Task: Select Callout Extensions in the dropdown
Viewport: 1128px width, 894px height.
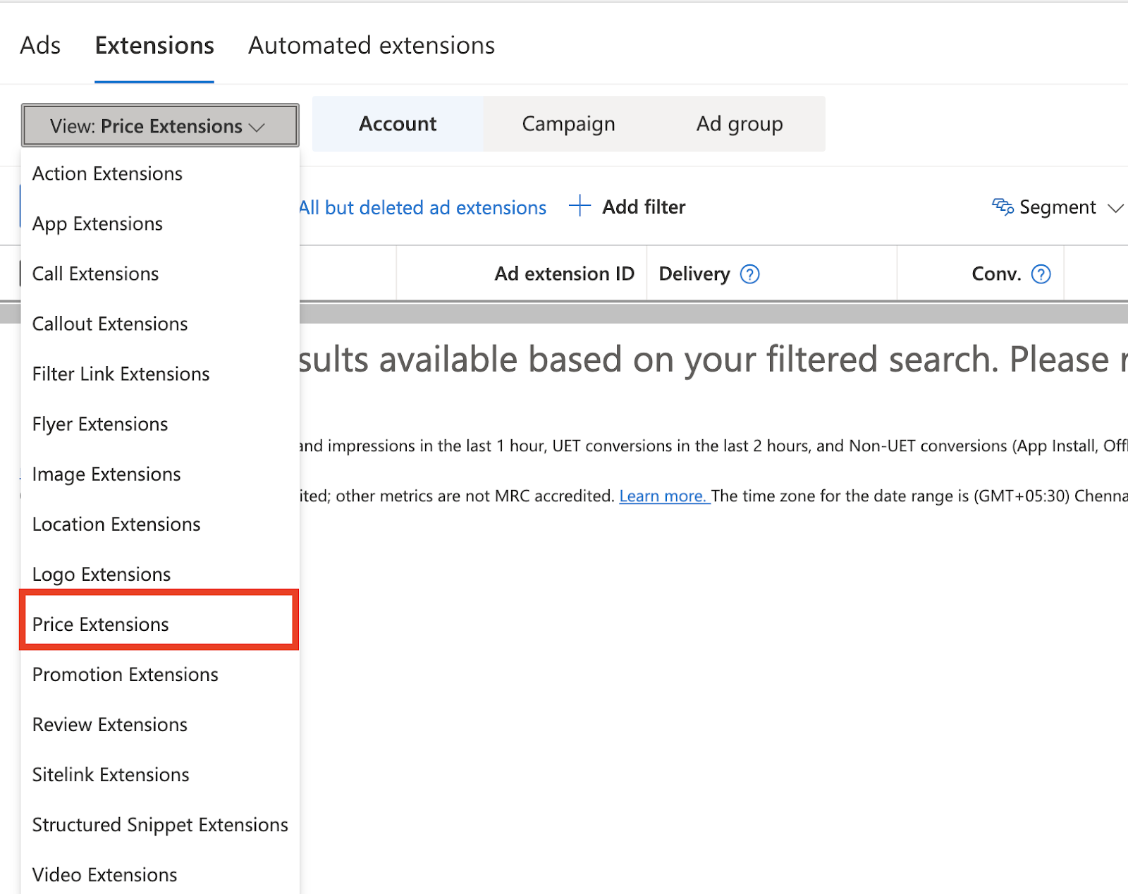Action: click(x=110, y=324)
